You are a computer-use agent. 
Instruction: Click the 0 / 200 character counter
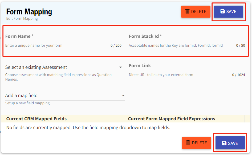[x=116, y=46]
